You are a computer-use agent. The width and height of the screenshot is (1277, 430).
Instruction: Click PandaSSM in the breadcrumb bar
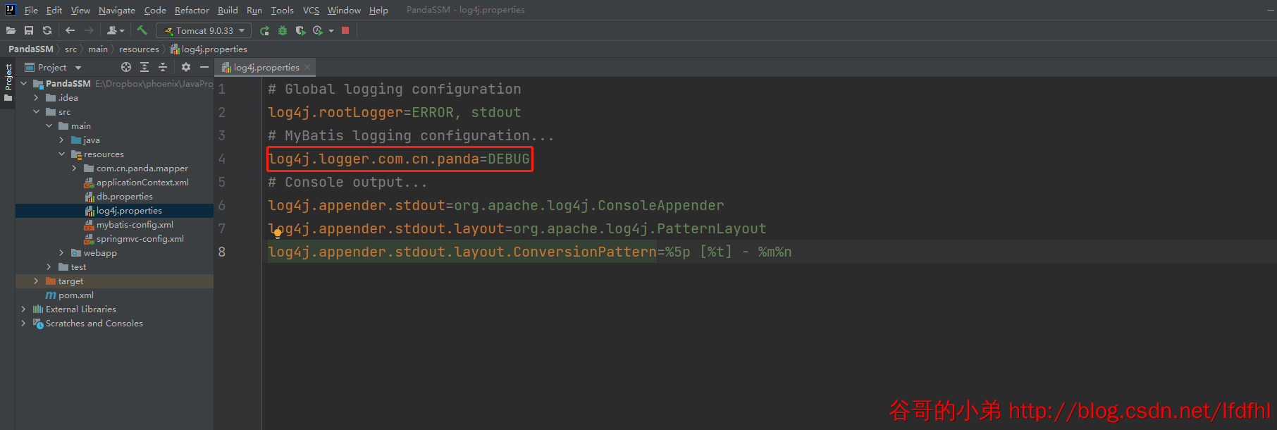[31, 49]
